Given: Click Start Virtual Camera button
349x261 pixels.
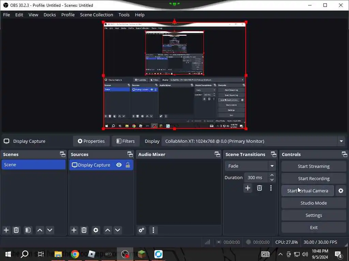Looking at the screenshot, I should click(x=308, y=191).
